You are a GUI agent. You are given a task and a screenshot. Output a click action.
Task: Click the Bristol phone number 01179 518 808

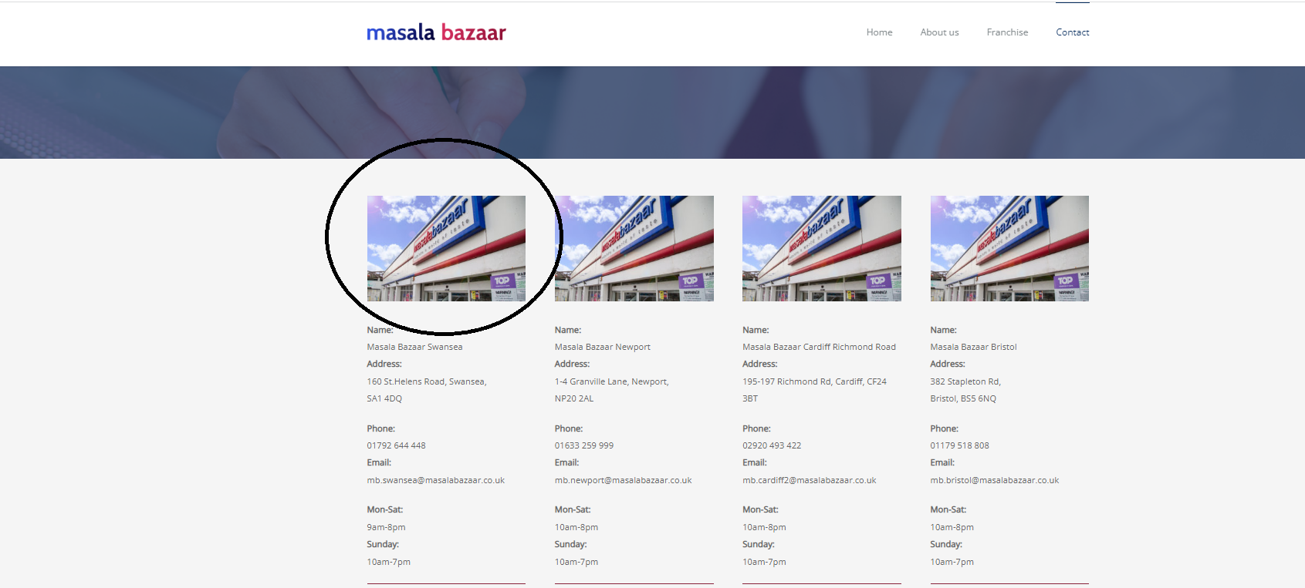click(959, 445)
